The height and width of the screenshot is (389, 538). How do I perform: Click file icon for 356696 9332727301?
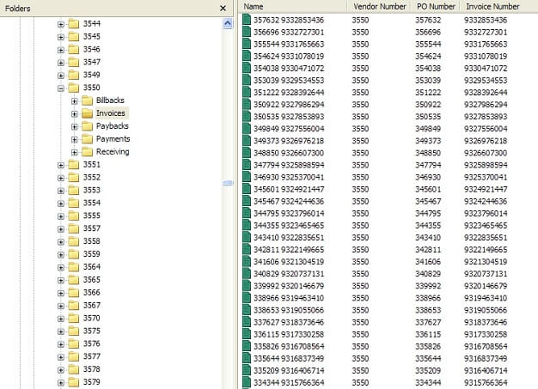coord(247,32)
